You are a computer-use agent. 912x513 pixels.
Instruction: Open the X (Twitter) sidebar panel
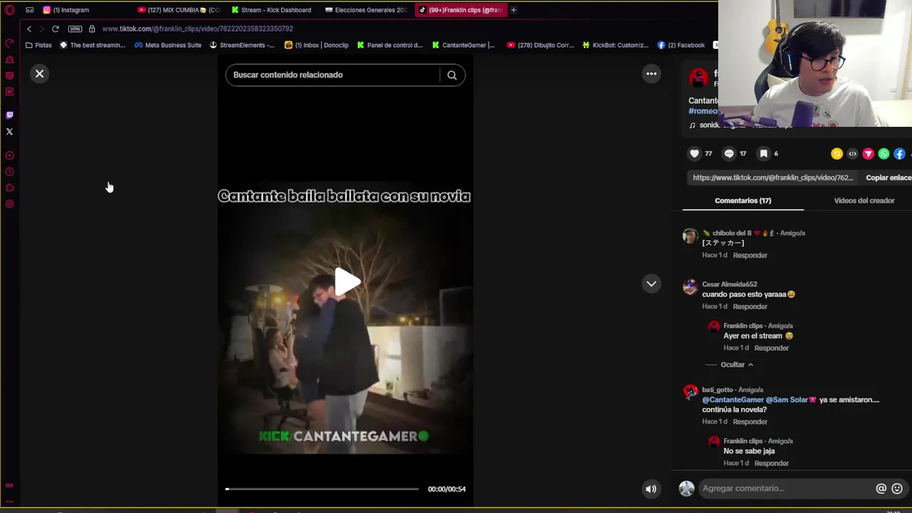click(9, 131)
